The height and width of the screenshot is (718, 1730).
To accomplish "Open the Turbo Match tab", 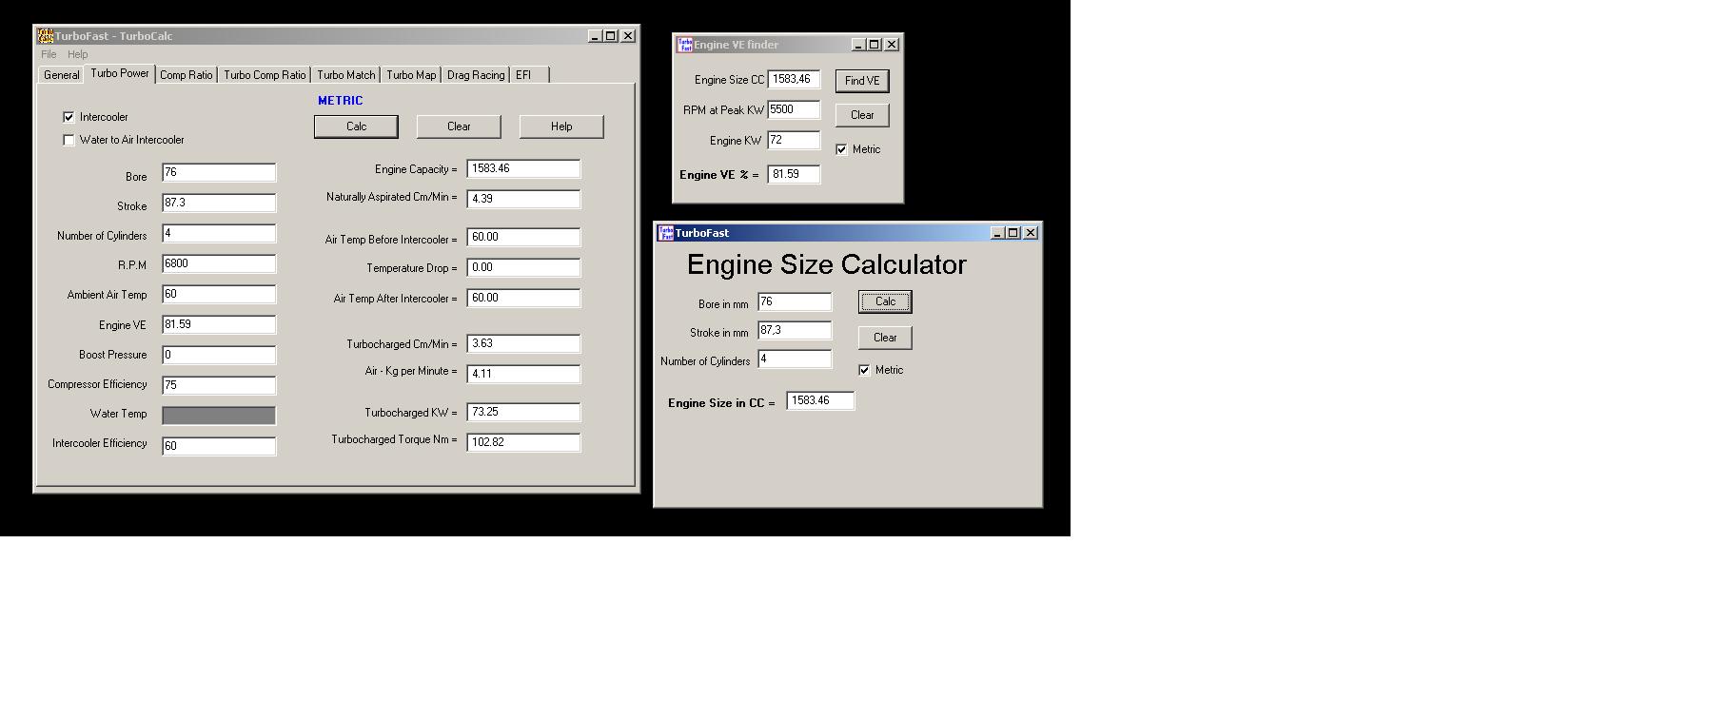I will coord(346,75).
